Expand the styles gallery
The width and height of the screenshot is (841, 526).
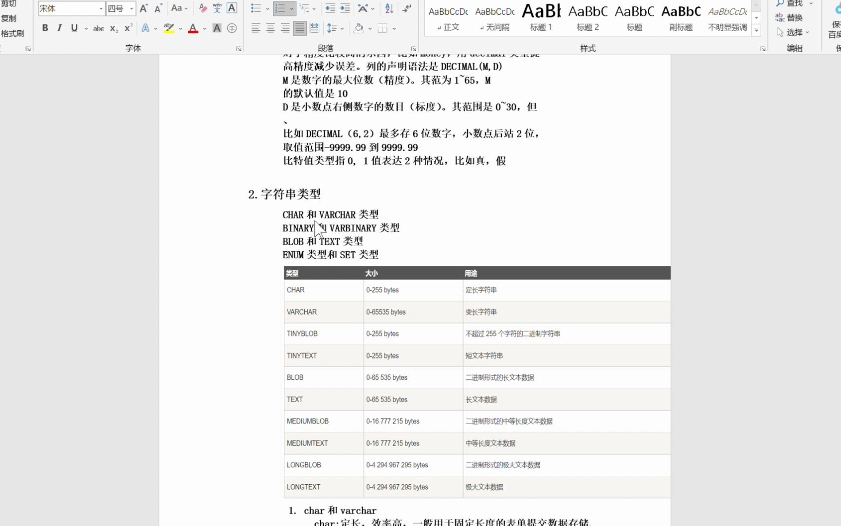pos(756,30)
